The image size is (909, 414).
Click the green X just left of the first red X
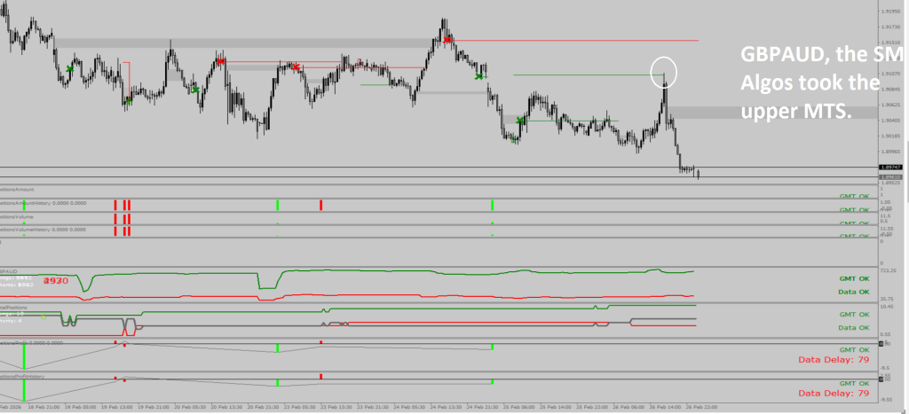tap(194, 89)
